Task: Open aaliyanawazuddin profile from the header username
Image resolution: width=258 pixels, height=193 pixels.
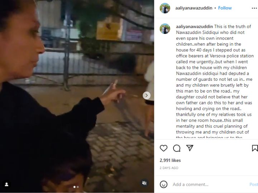Action: click(x=193, y=8)
